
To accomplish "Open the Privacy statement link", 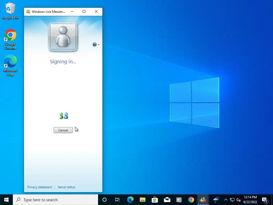I will 39,187.
